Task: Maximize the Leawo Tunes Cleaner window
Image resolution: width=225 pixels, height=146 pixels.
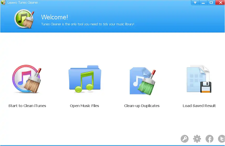Action: point(211,3)
